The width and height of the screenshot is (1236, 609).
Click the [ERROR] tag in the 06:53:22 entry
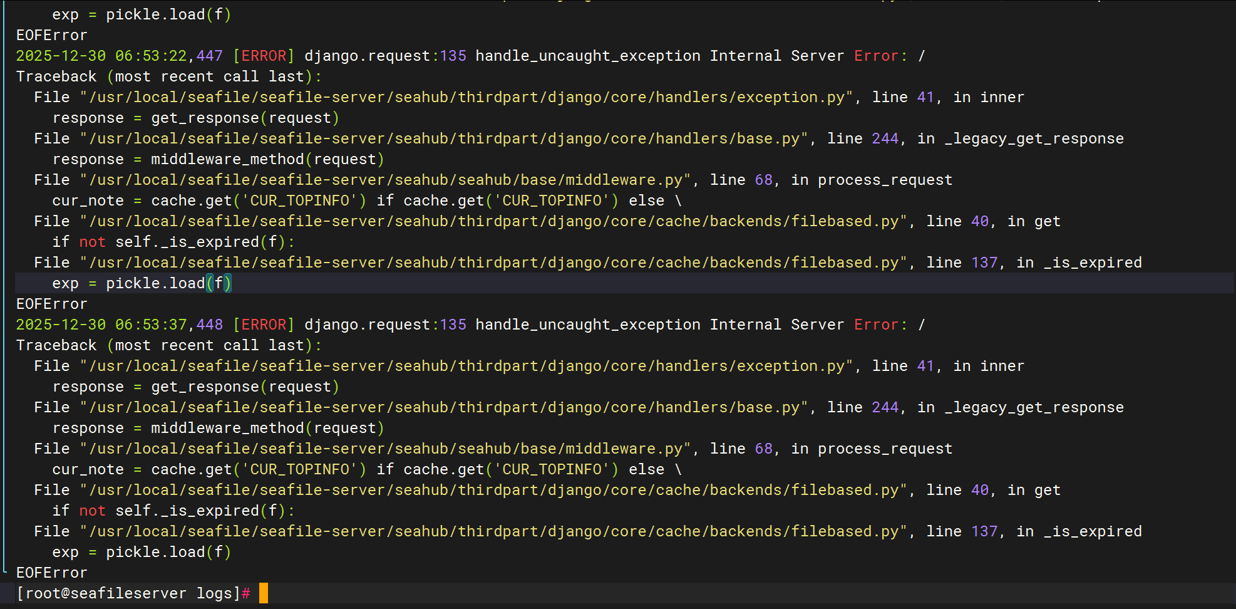tap(264, 56)
